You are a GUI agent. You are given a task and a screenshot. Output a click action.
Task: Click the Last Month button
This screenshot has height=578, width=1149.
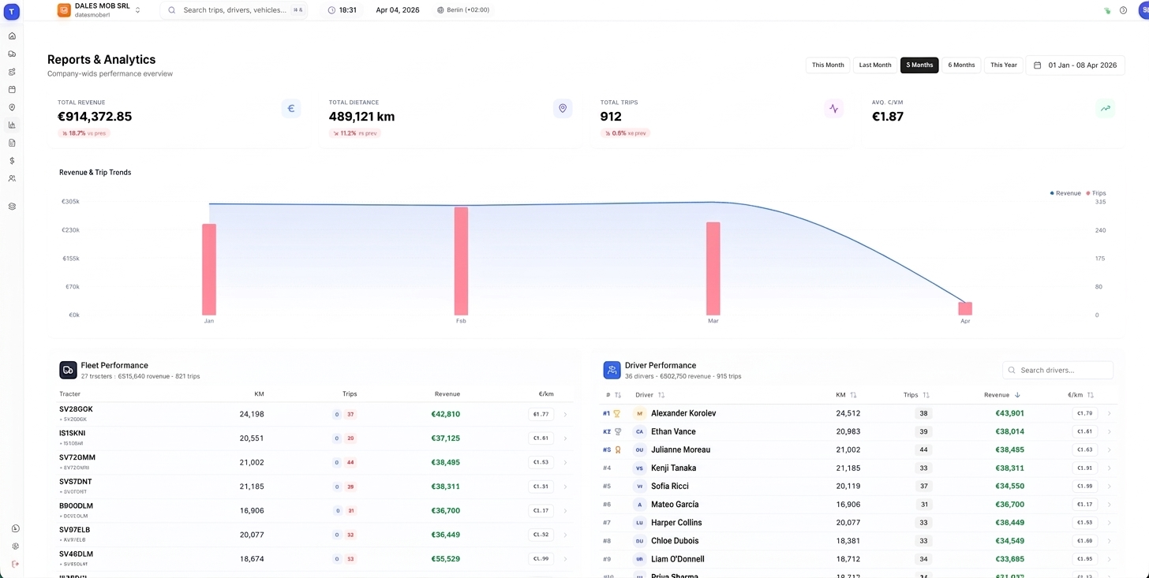tap(874, 65)
